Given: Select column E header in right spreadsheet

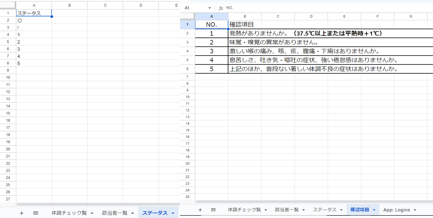Looking at the screenshot, I should coord(344,17).
